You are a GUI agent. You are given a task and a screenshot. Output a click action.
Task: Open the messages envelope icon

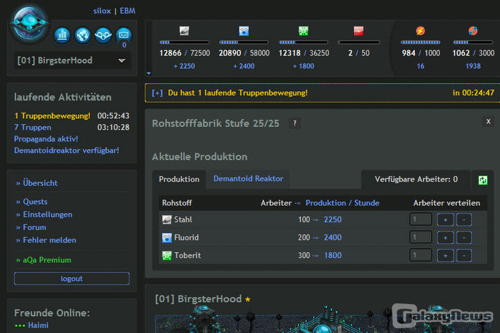coord(124,34)
